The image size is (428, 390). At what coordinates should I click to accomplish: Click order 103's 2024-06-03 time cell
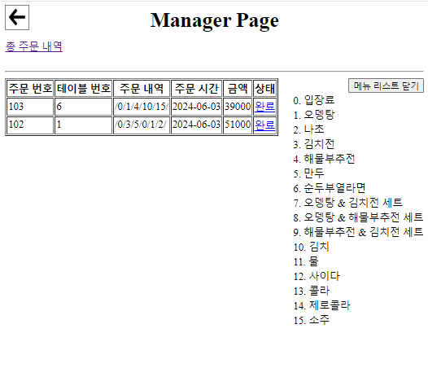click(196, 107)
